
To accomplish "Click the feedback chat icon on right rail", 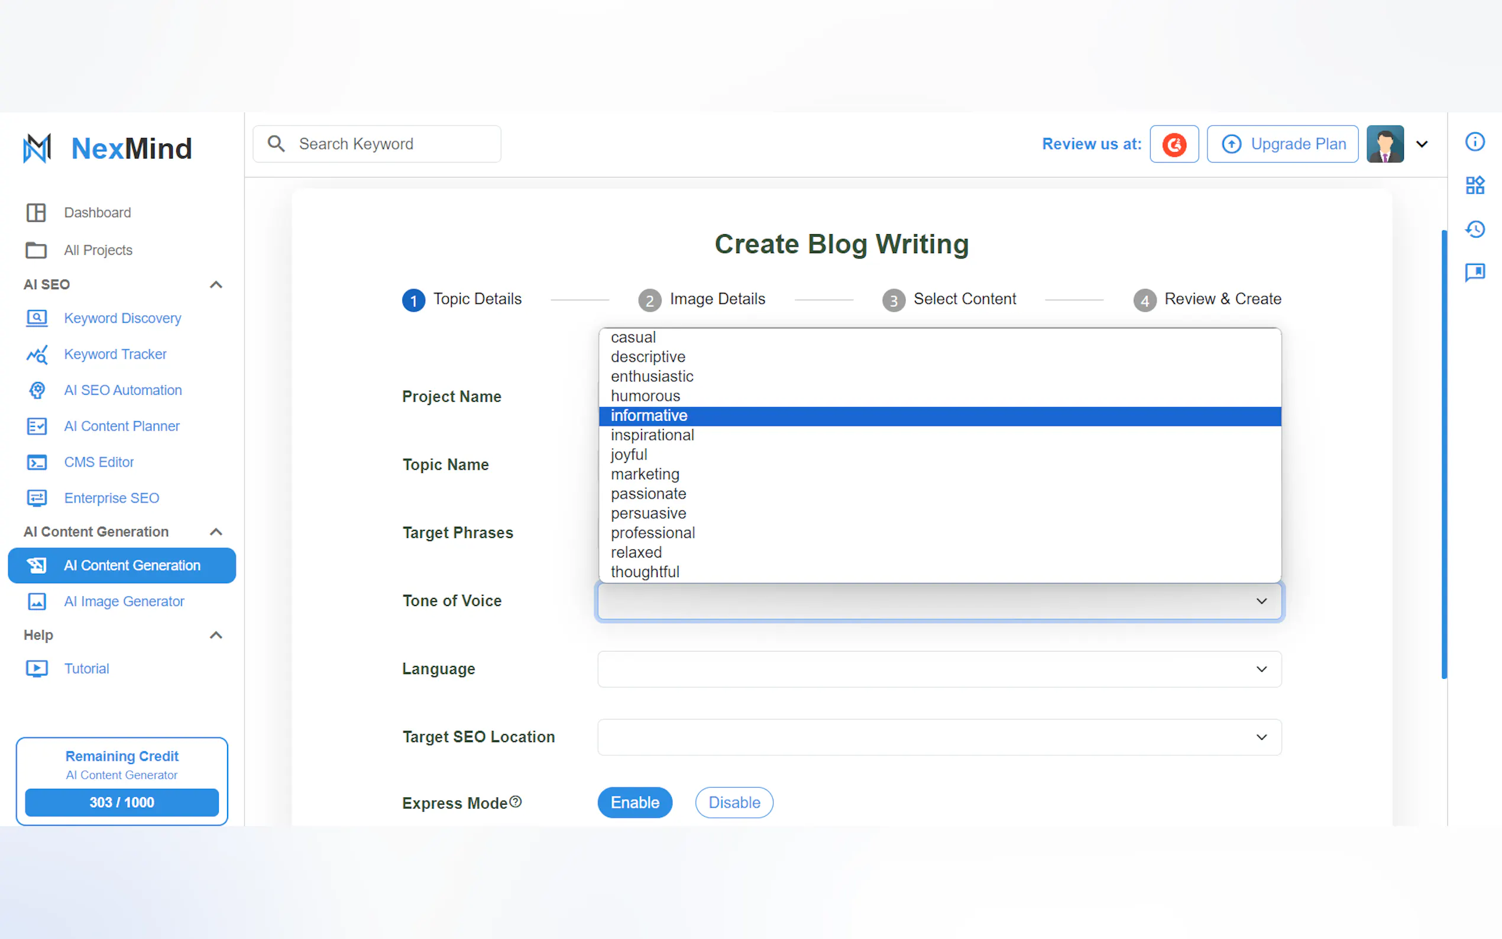I will 1475,272.
